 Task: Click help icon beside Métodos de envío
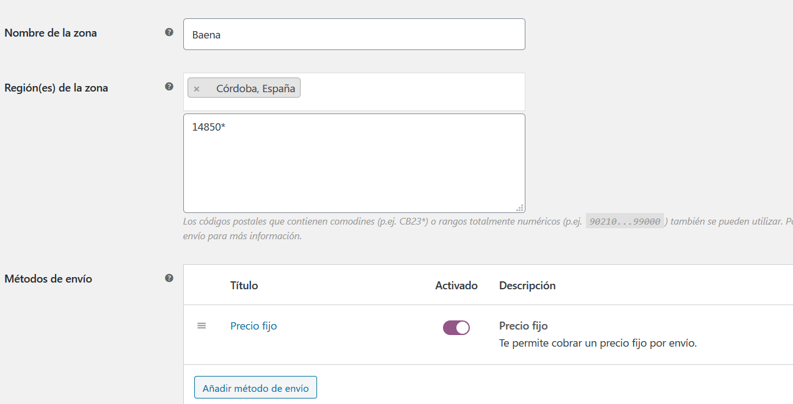pyautogui.click(x=169, y=278)
